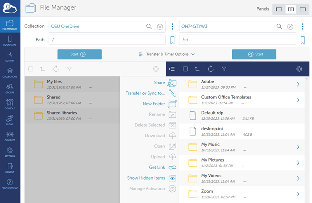The image size is (312, 203).
Task: Start transfer from the left panel
Action: pos(80,54)
